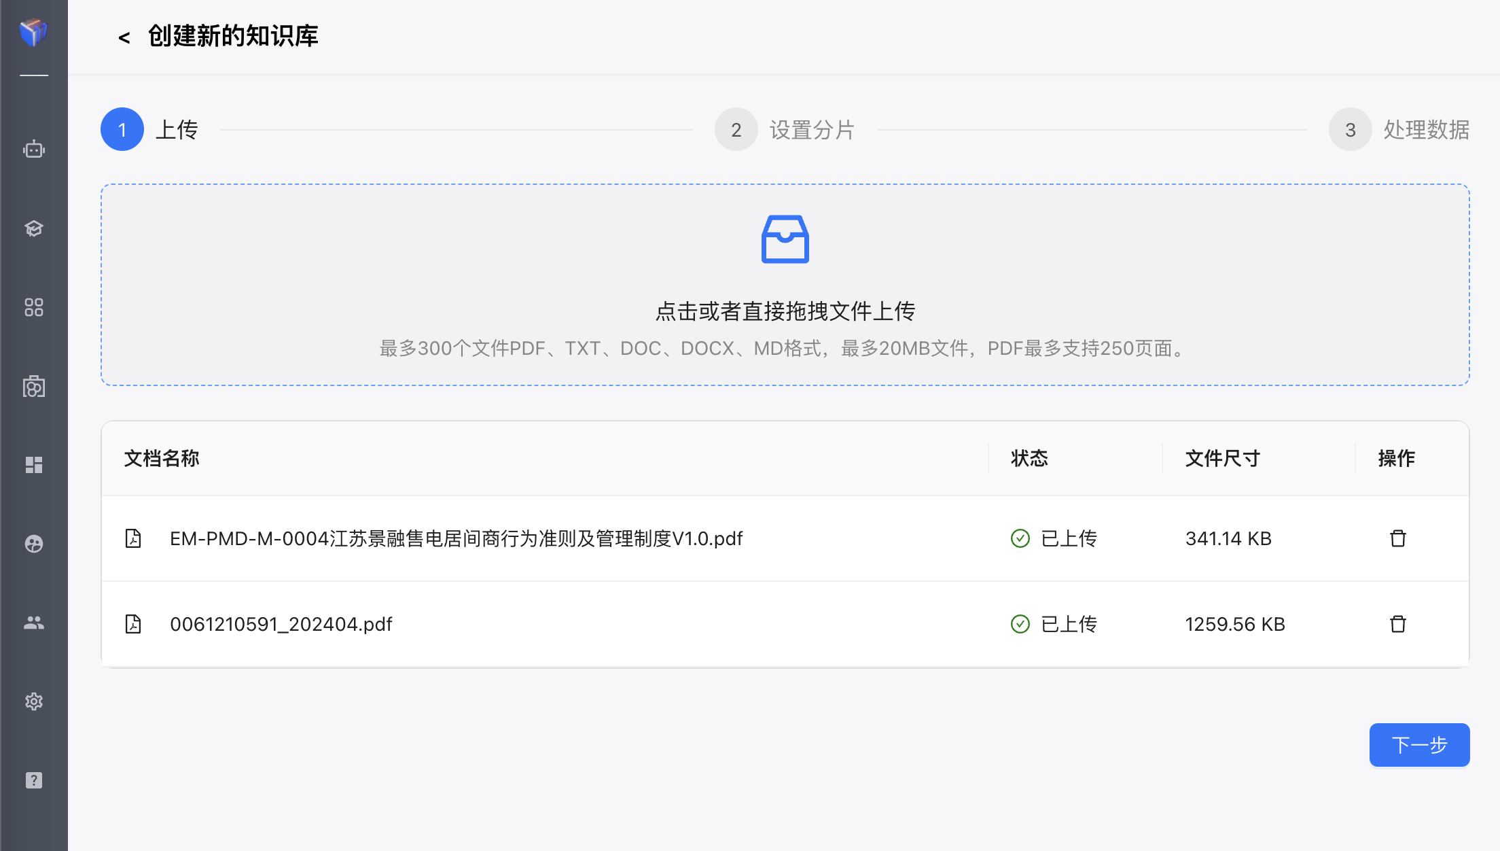Open the dashboard tiles sidebar icon

(x=34, y=465)
